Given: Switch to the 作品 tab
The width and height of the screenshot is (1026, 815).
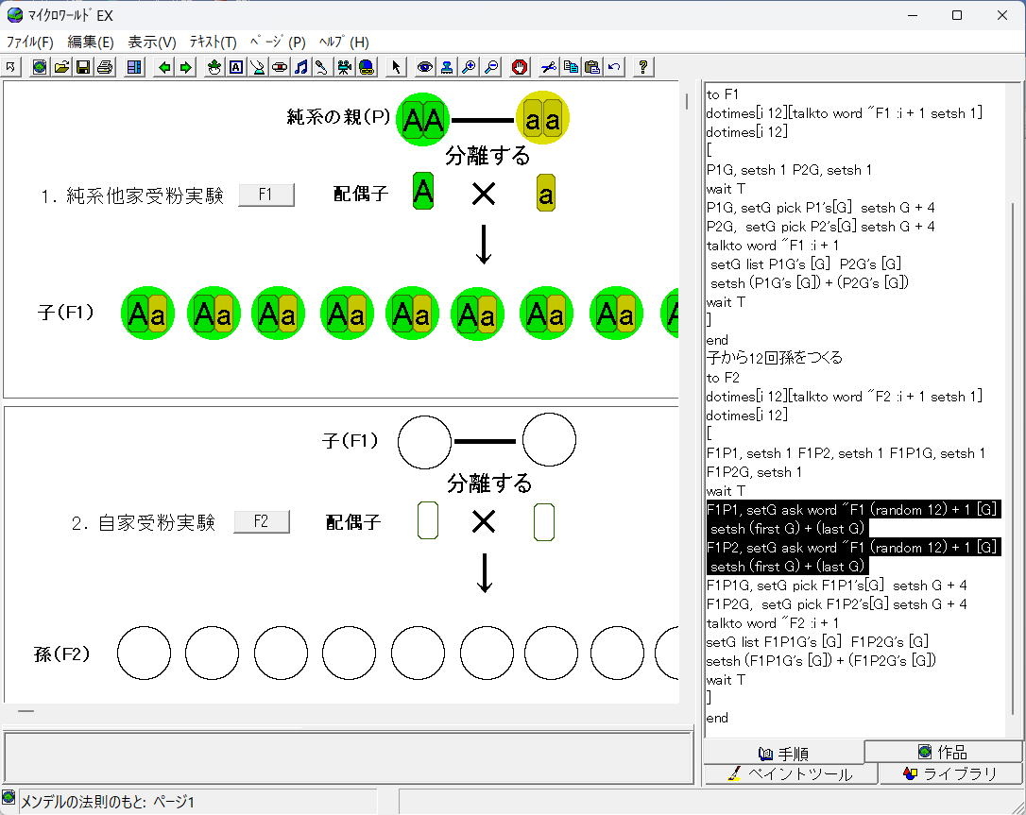Looking at the screenshot, I should (943, 752).
